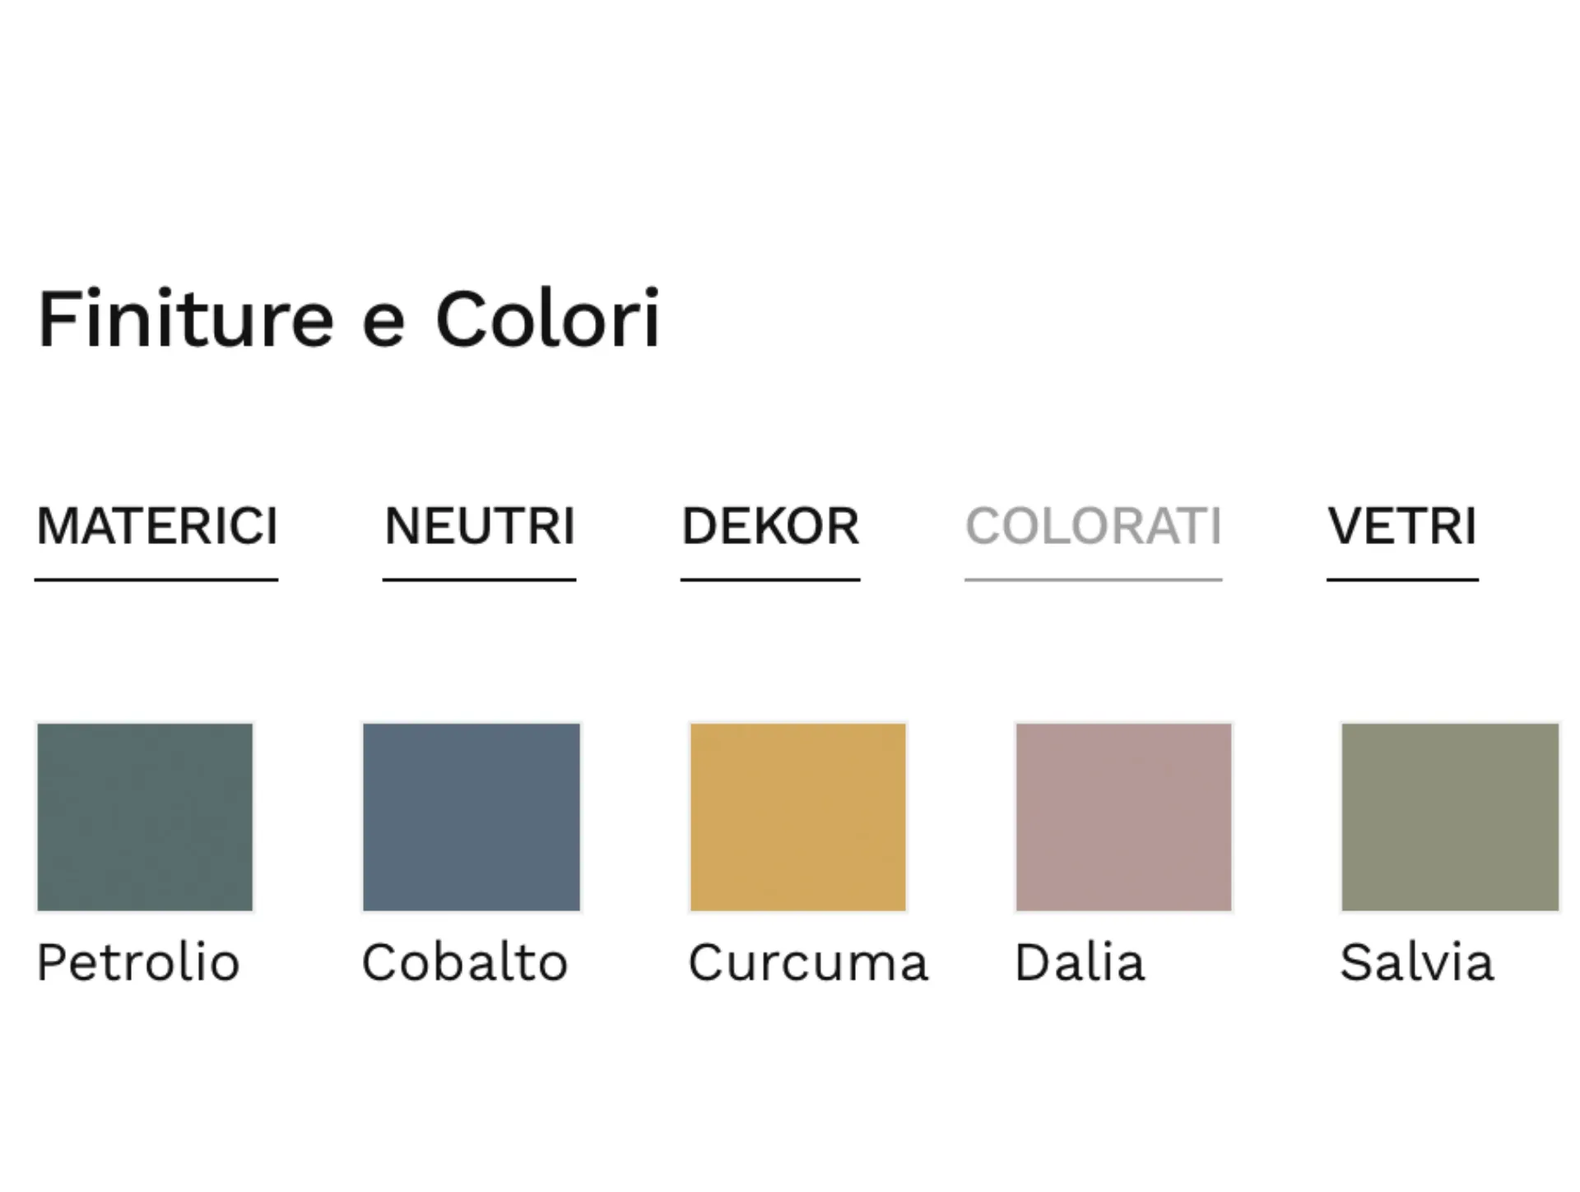This screenshot has height=1192, width=1580.
Task: Click the grey underline beneath COLORATI
Action: [1093, 580]
